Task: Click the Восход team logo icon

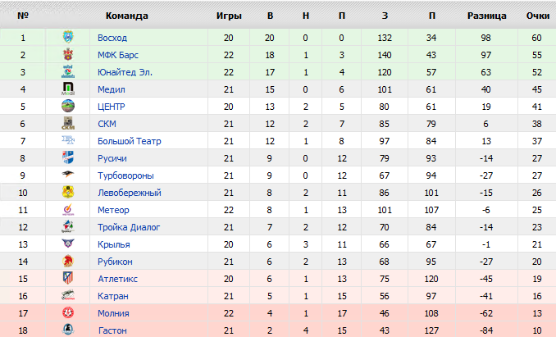Action: point(68,38)
